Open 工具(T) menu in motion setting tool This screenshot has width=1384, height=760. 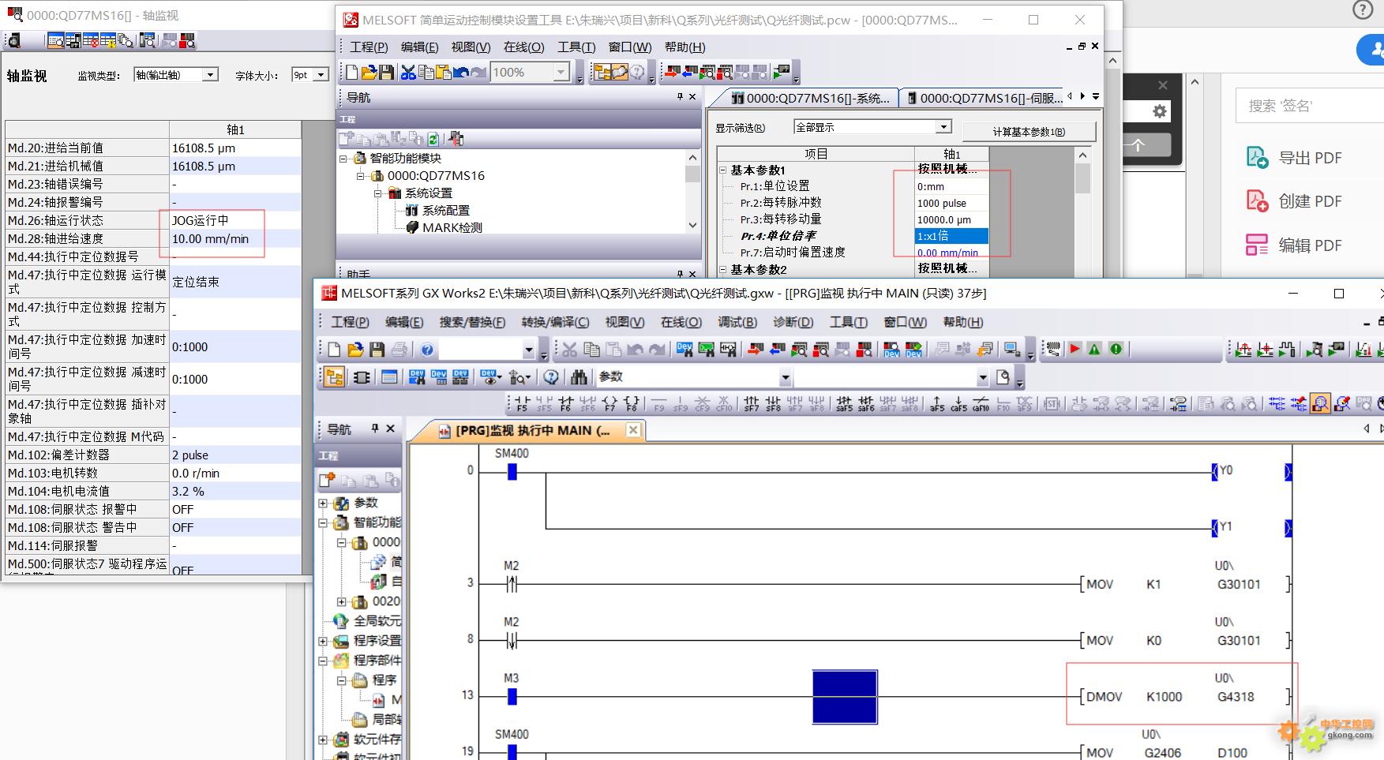(576, 47)
